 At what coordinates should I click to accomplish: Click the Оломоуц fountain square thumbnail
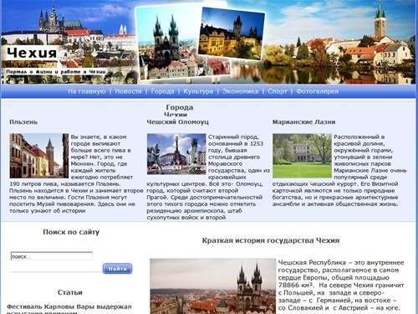click(x=176, y=154)
